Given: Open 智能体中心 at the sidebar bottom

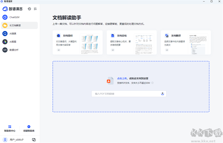Looking at the screenshot, I should tap(10, 129).
